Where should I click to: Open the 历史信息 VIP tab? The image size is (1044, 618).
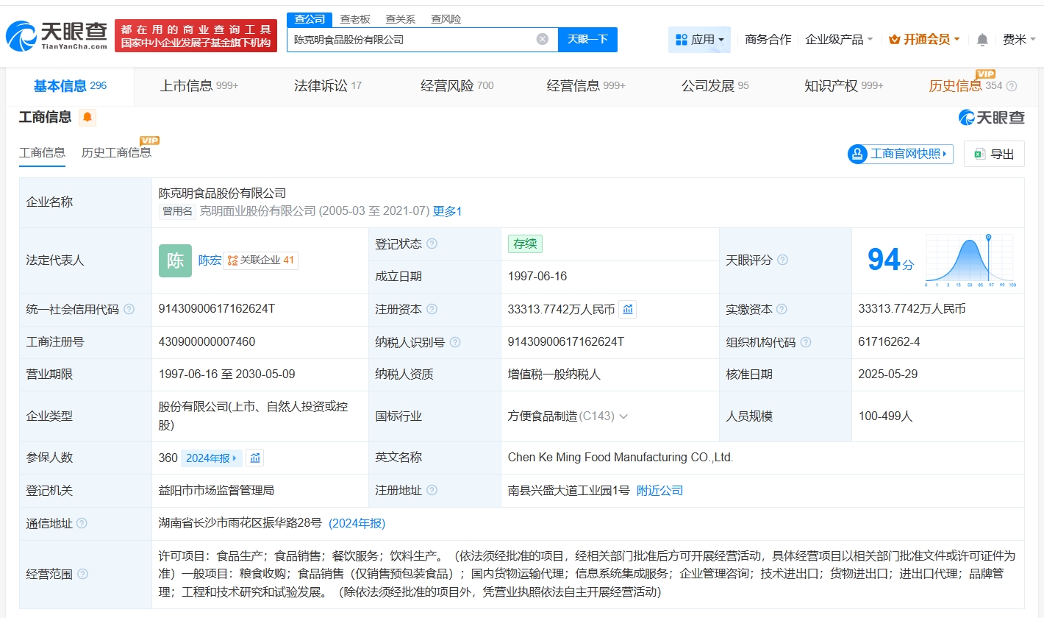(965, 86)
